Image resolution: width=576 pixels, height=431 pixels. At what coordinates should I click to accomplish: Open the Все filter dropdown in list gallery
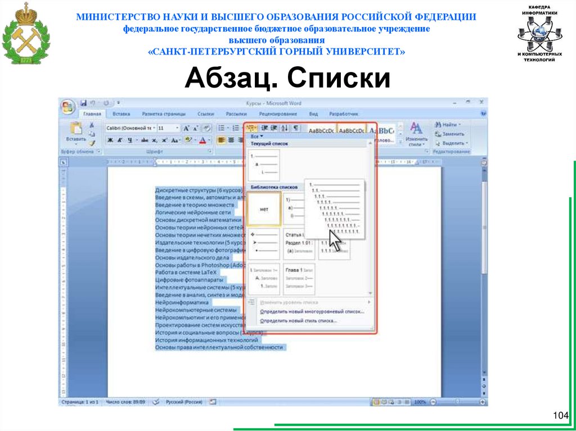257,136
